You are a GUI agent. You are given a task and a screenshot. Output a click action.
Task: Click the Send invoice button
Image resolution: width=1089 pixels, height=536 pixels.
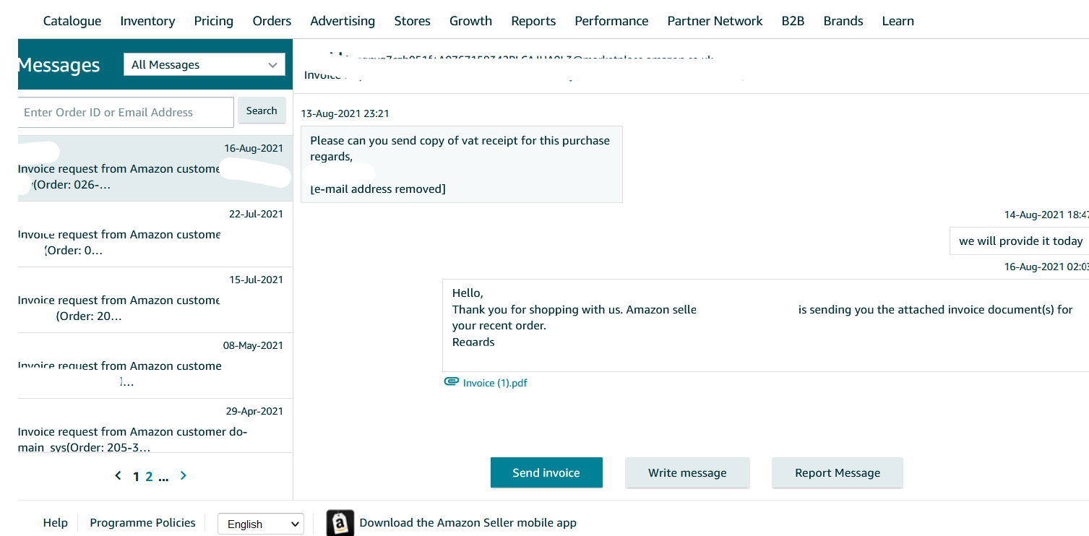click(x=546, y=473)
